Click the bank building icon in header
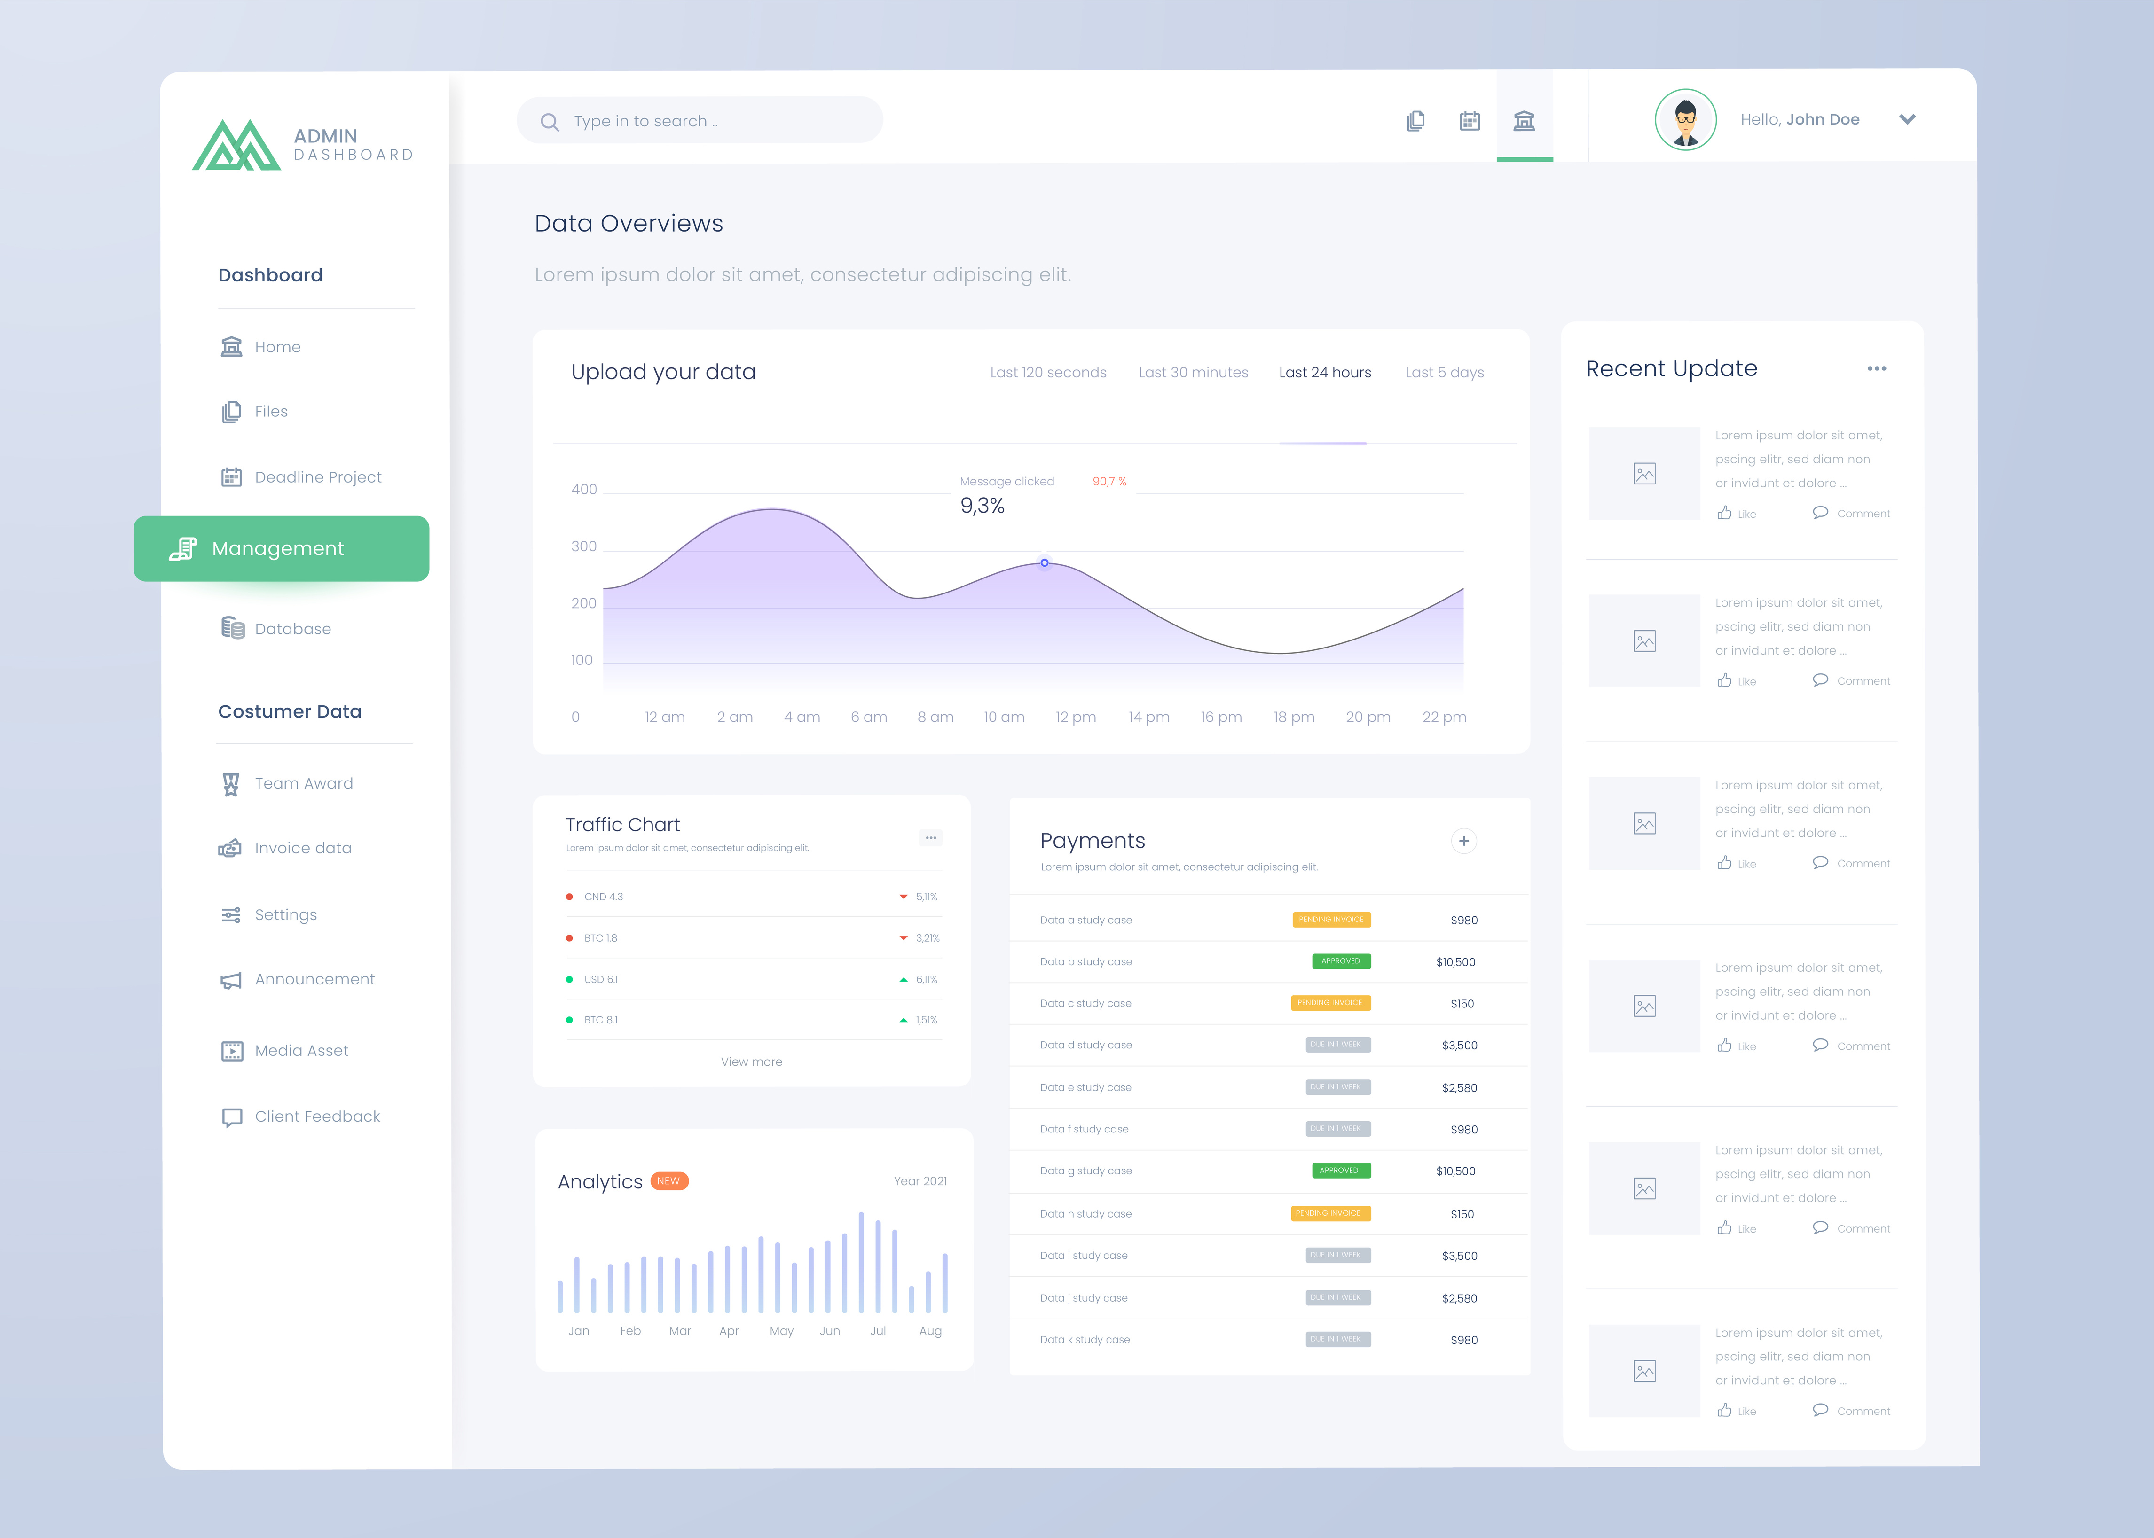 point(1523,121)
